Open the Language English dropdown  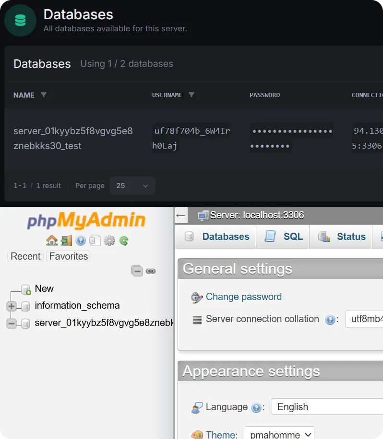327,406
